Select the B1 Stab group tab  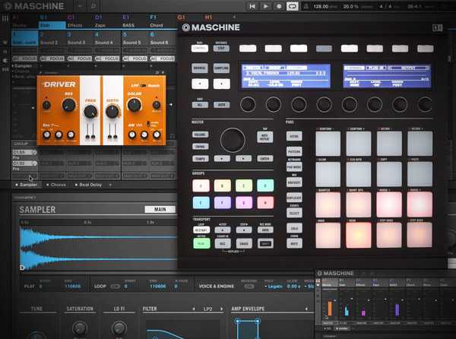tap(52, 21)
